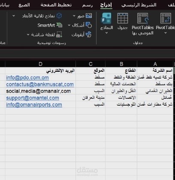Select cell النقل والطيران

pyautogui.click(x=121, y=91)
